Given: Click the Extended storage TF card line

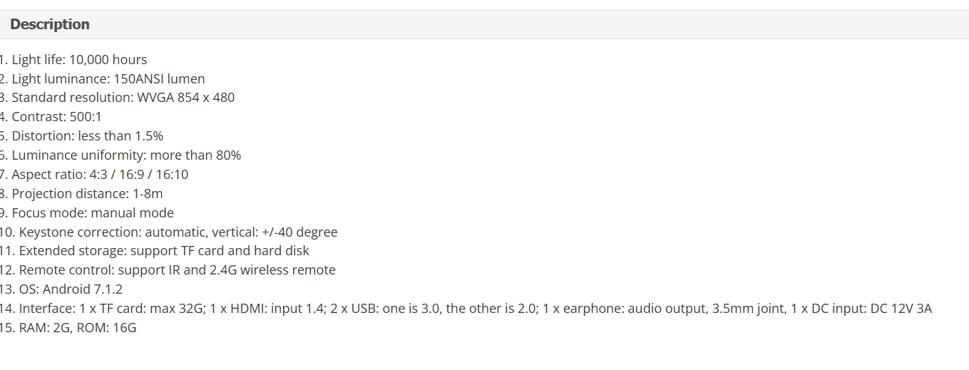Looking at the screenshot, I should click(155, 251).
